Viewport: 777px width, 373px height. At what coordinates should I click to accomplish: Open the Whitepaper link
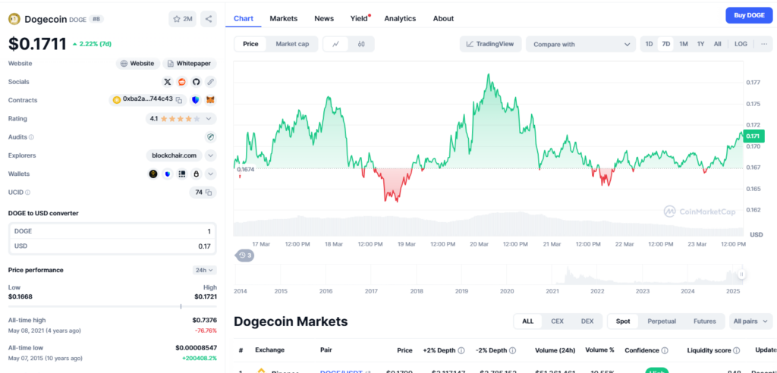187,64
